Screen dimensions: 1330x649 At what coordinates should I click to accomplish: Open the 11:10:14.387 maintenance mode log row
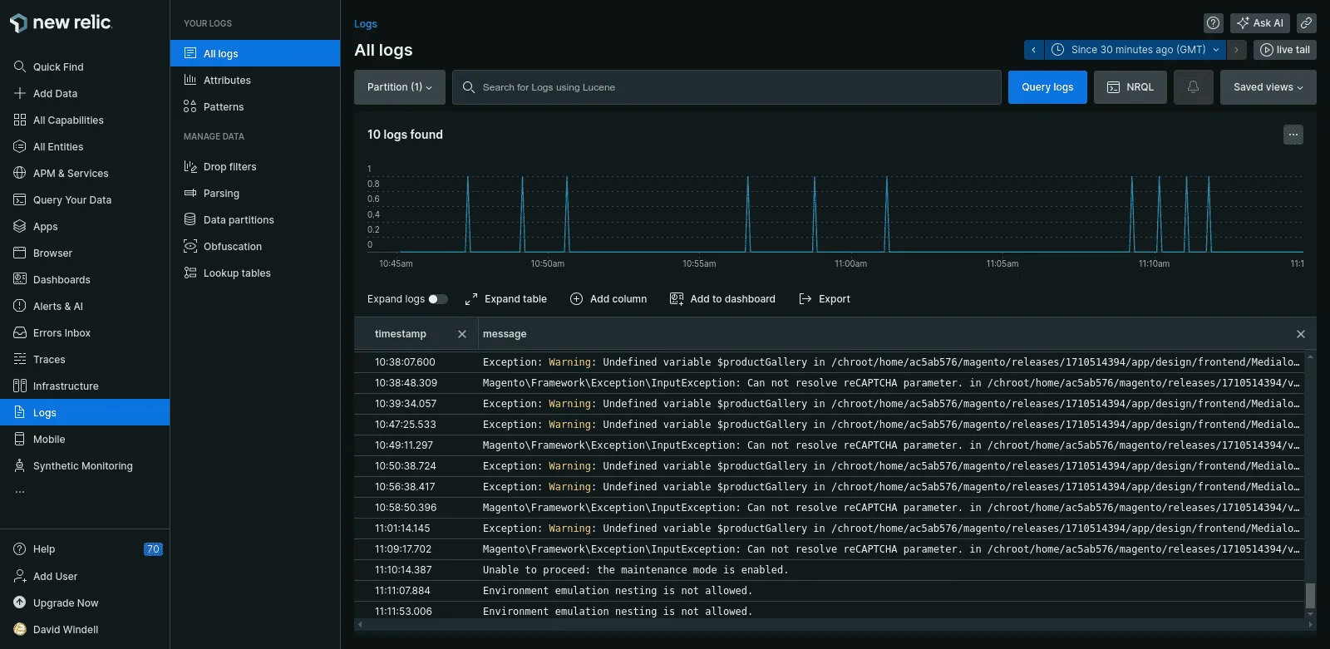829,570
